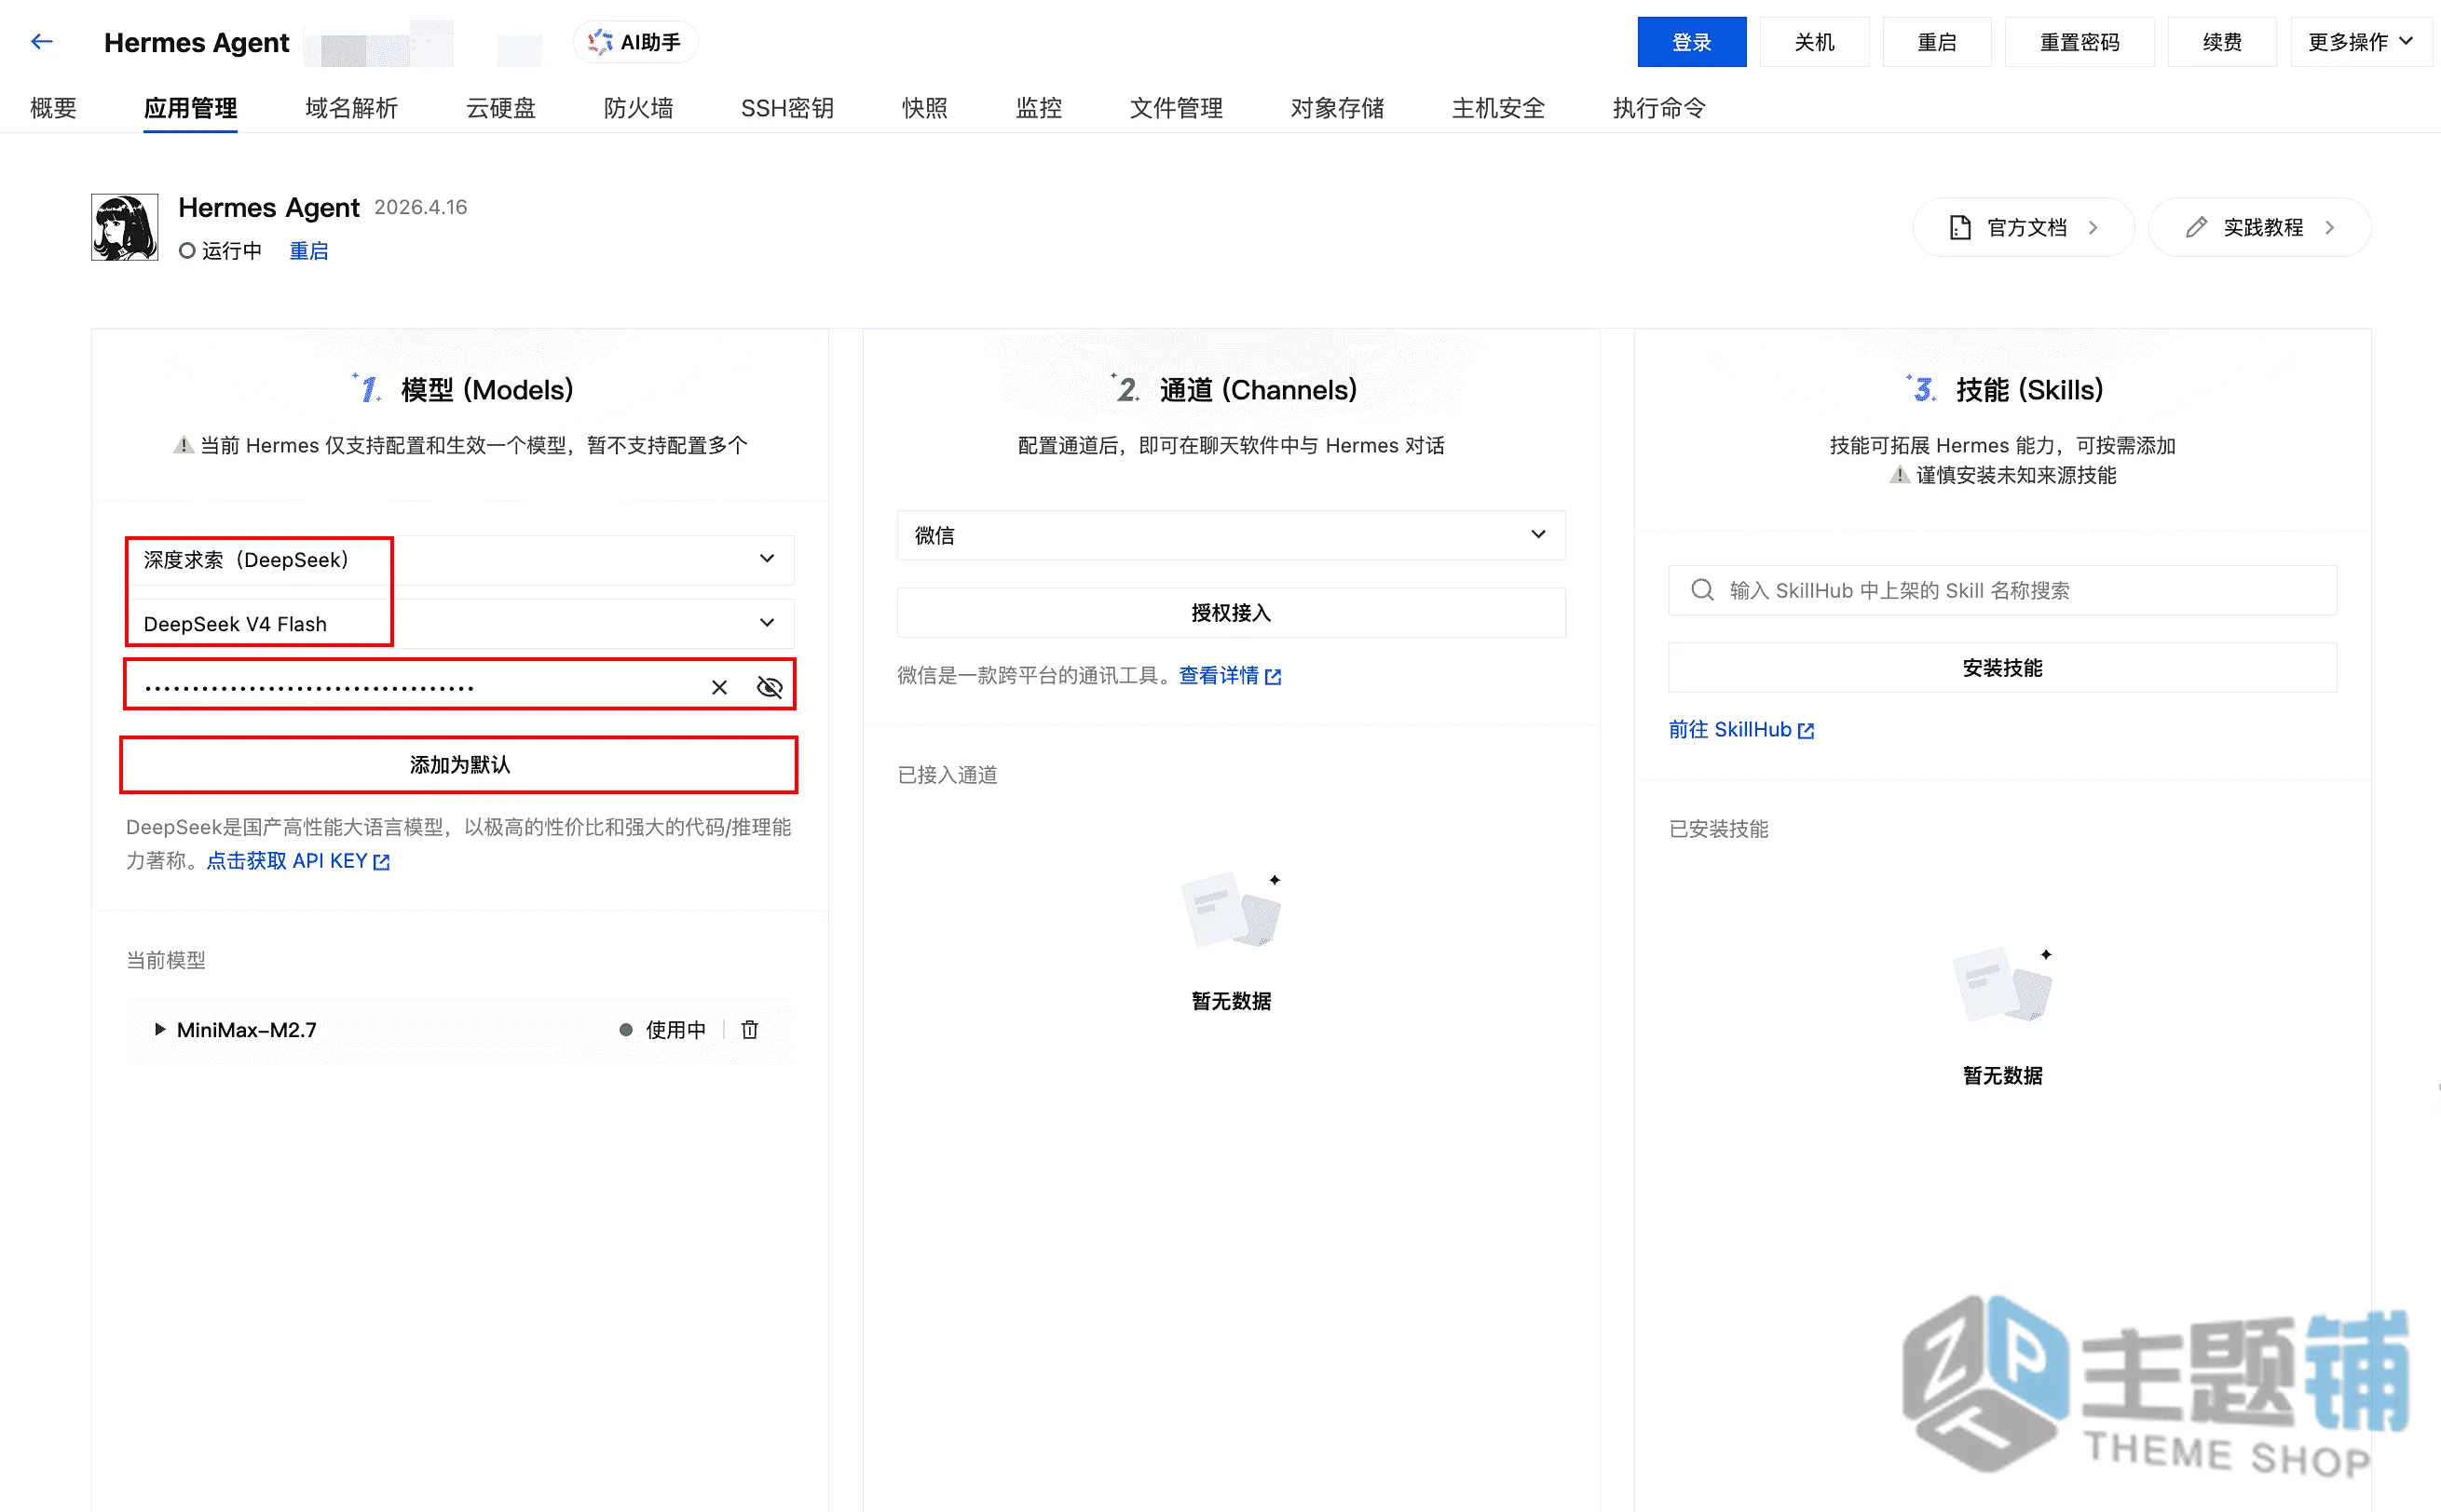Click the 通道 (Channels) heading
The height and width of the screenshot is (1512, 2441).
1258,389
